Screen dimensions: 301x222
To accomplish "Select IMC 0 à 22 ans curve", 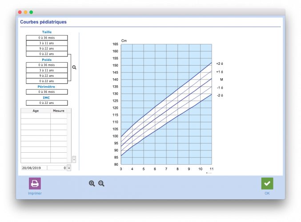I will point(47,103).
